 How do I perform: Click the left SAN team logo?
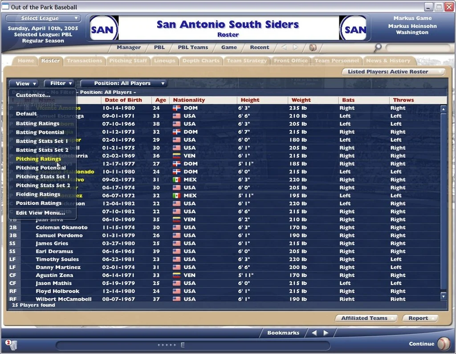click(x=104, y=29)
